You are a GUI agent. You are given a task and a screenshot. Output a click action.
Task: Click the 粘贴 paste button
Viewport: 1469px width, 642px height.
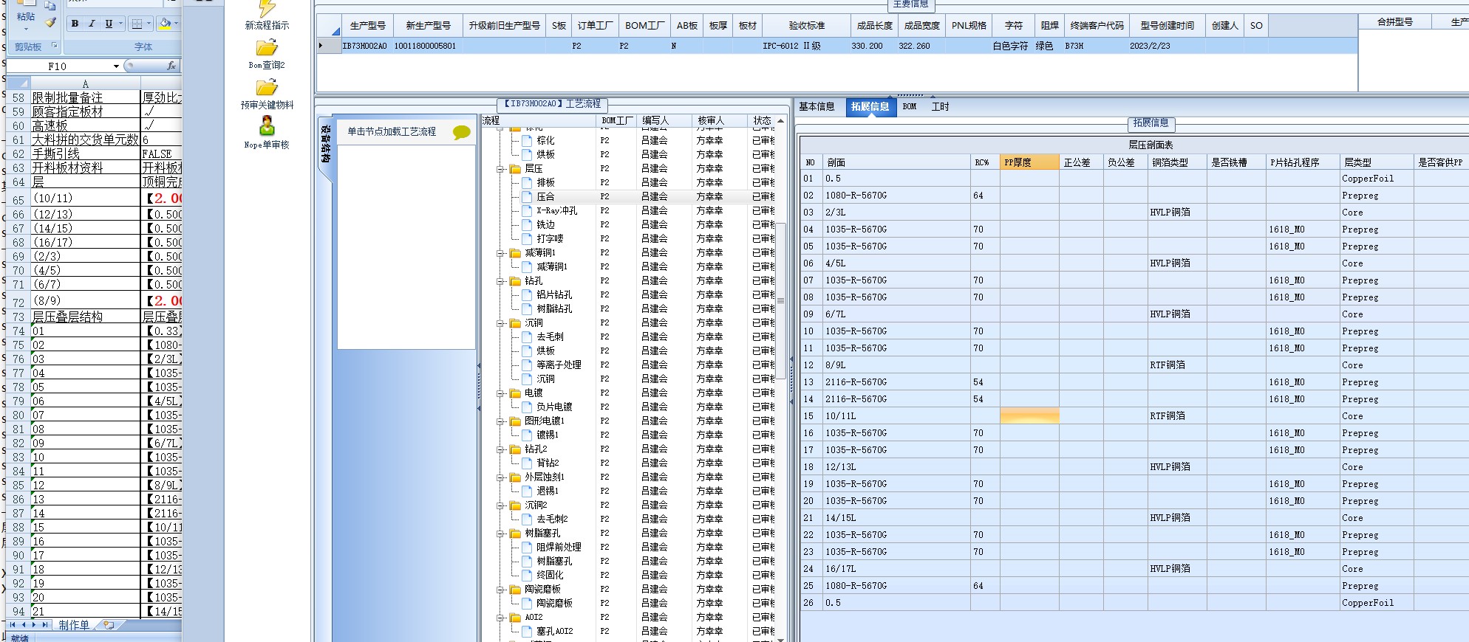click(x=26, y=15)
